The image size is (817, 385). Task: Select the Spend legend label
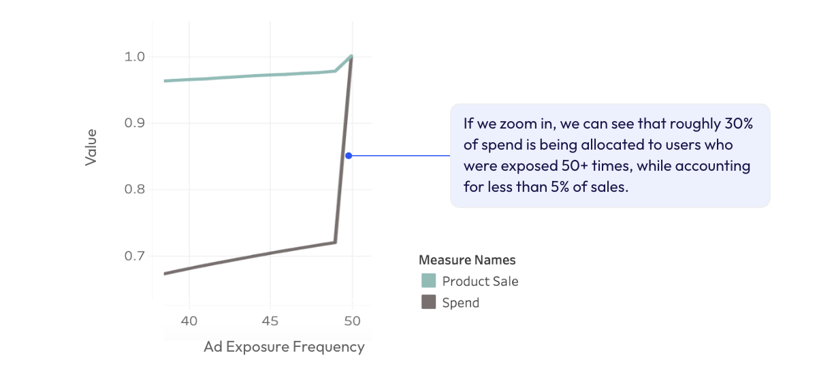coord(460,303)
